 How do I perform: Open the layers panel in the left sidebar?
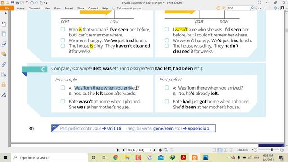[4, 44]
